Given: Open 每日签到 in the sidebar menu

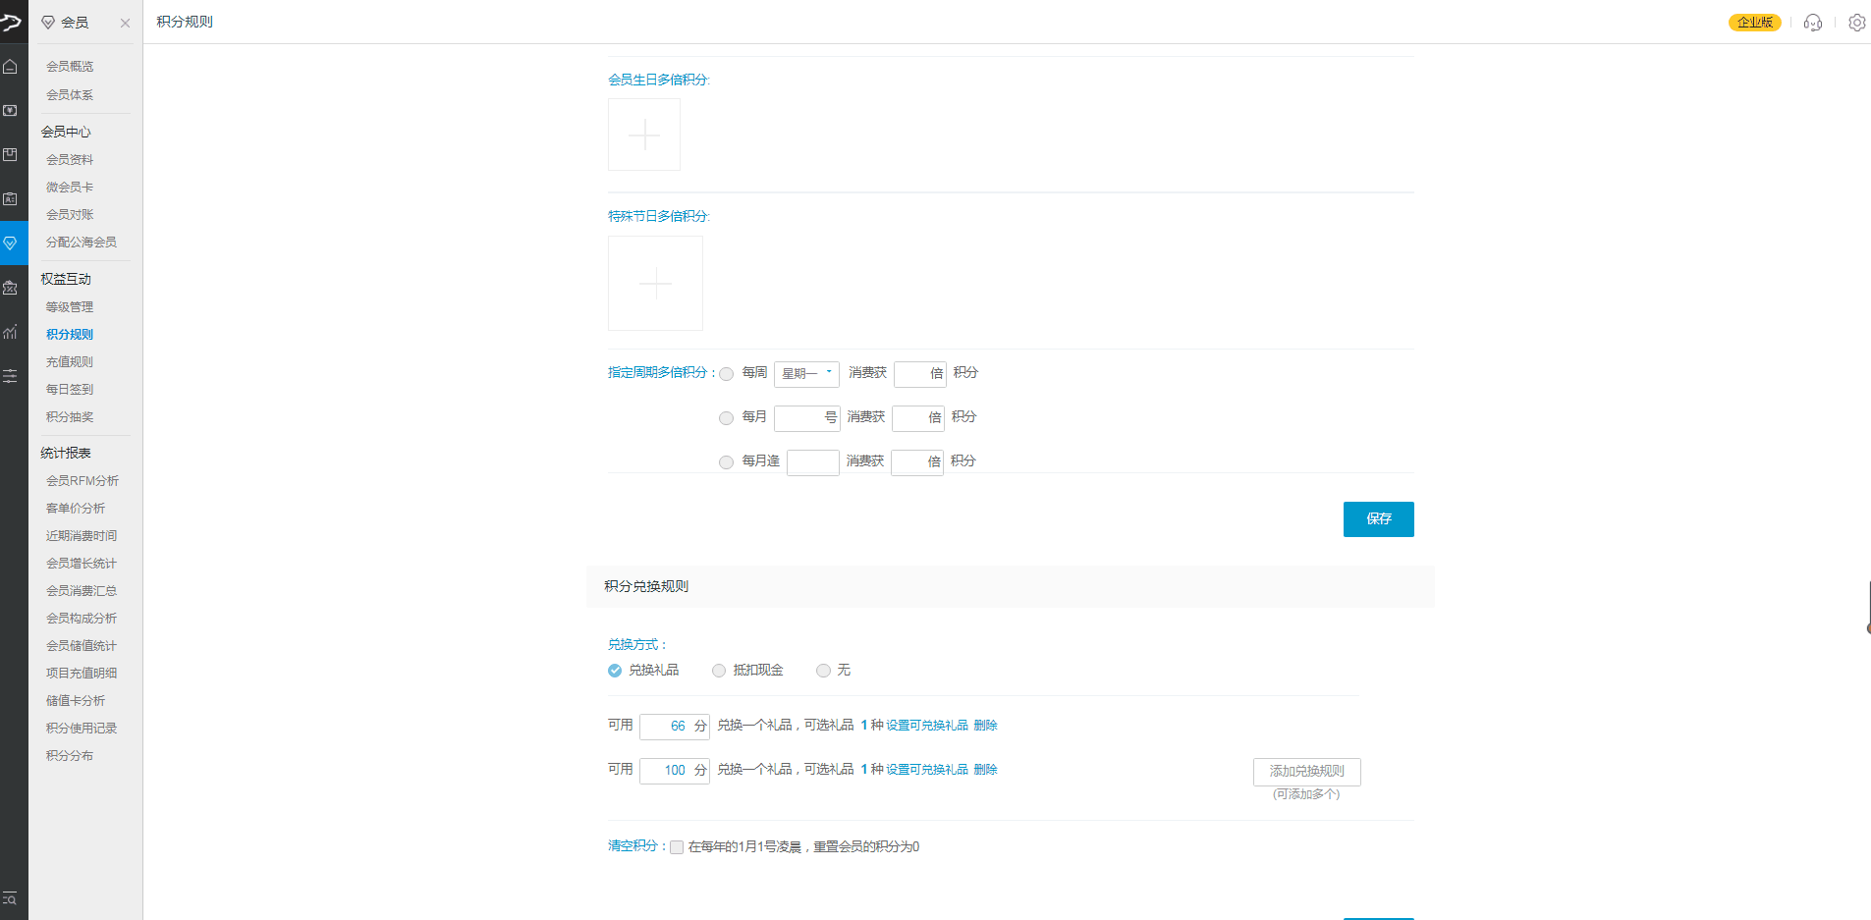Looking at the screenshot, I should point(70,390).
